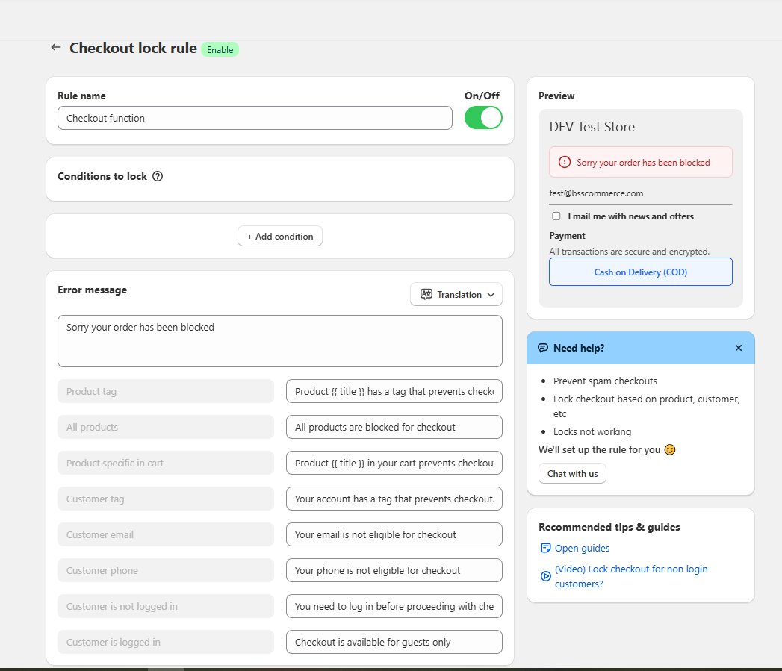Image resolution: width=782 pixels, height=671 pixels.
Task: Click the translation language icon on Translation button
Action: coord(426,294)
